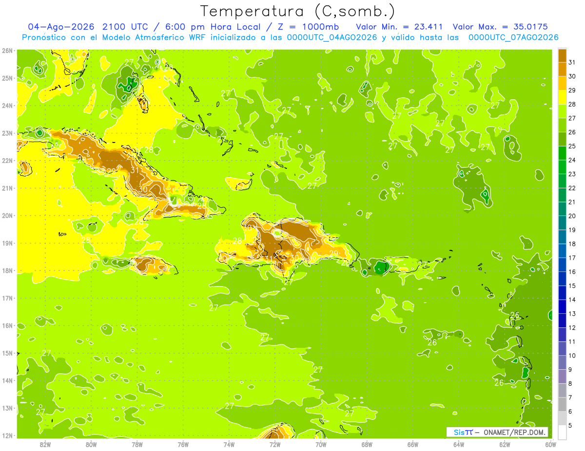Click the "64W" longitude axis label
Screen dimensions: 585x451
[459, 444]
